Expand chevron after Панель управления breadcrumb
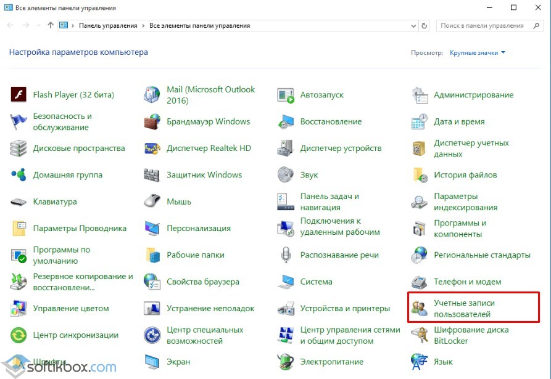The image size is (551, 379). click(x=143, y=26)
